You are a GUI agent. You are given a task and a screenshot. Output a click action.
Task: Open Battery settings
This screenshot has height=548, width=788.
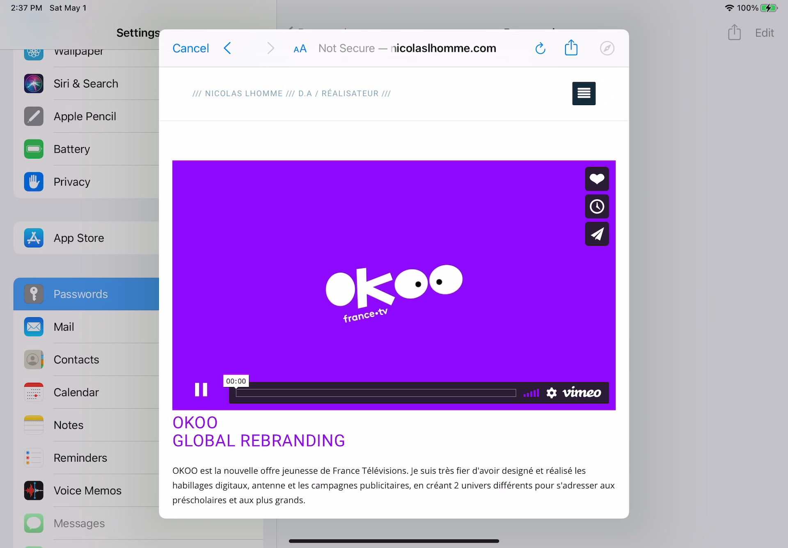(72, 149)
